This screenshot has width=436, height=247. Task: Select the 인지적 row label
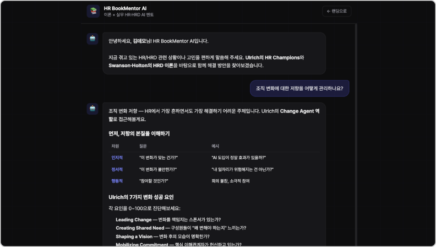tap(117, 158)
